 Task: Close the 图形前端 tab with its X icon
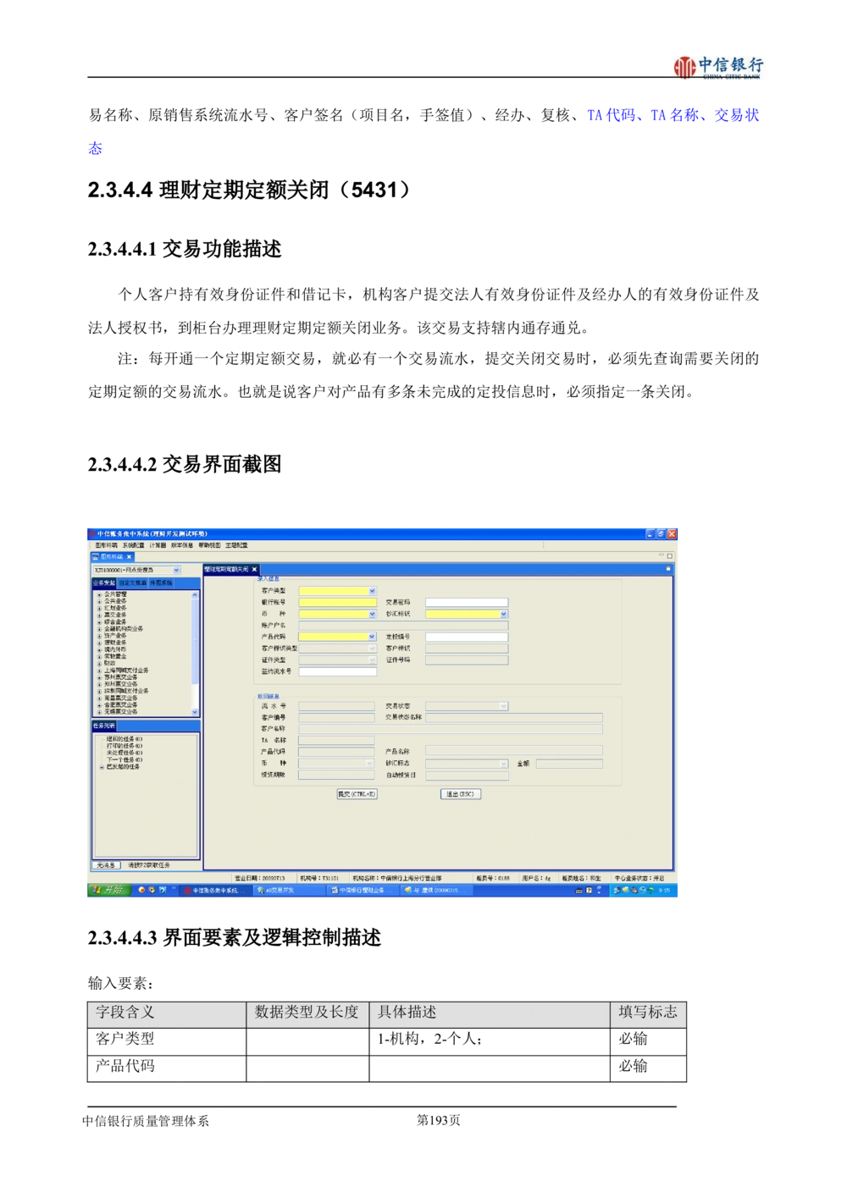click(x=130, y=557)
